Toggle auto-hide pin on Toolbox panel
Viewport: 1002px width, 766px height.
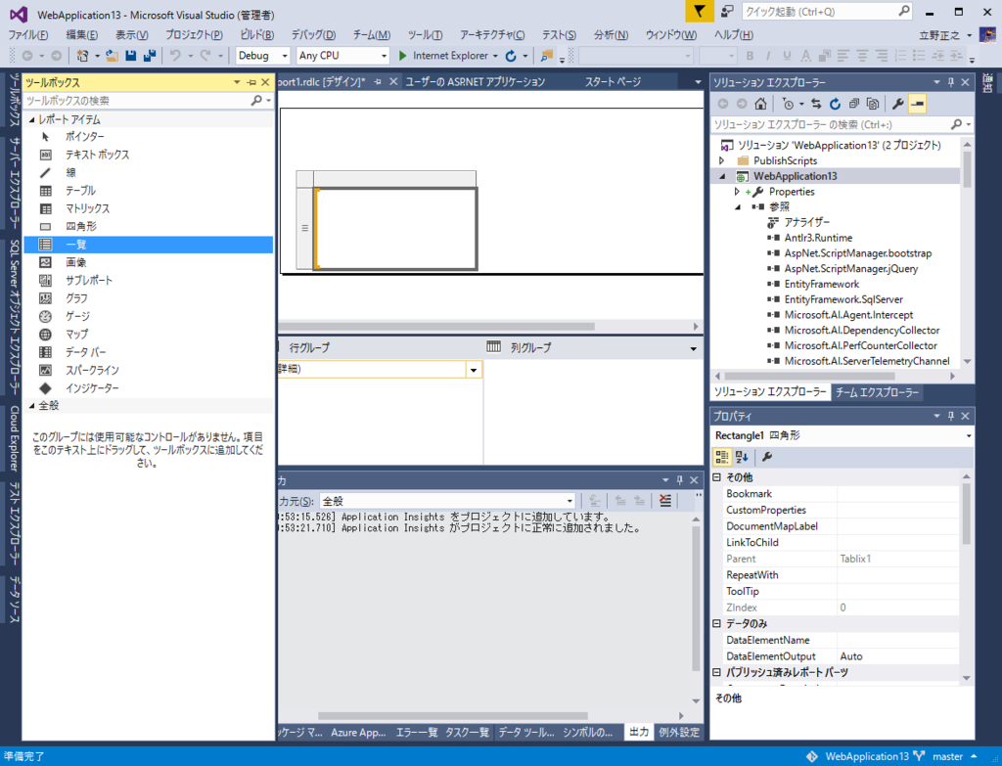pyautogui.click(x=251, y=82)
